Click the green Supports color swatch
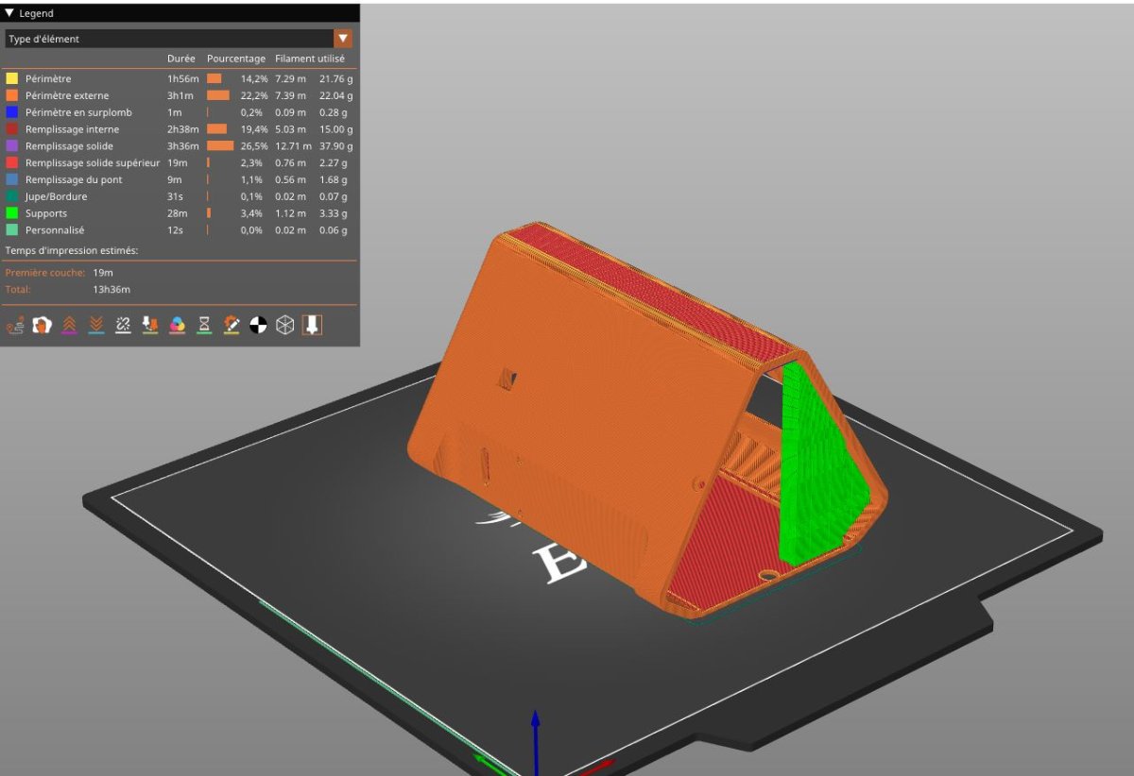The width and height of the screenshot is (1134, 776). coord(12,213)
